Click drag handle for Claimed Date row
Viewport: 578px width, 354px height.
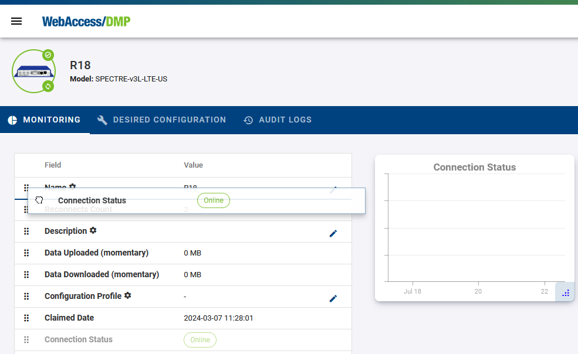click(x=26, y=318)
